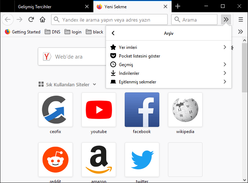Click the empty top site tile
248x183 pixels.
pos(185,160)
